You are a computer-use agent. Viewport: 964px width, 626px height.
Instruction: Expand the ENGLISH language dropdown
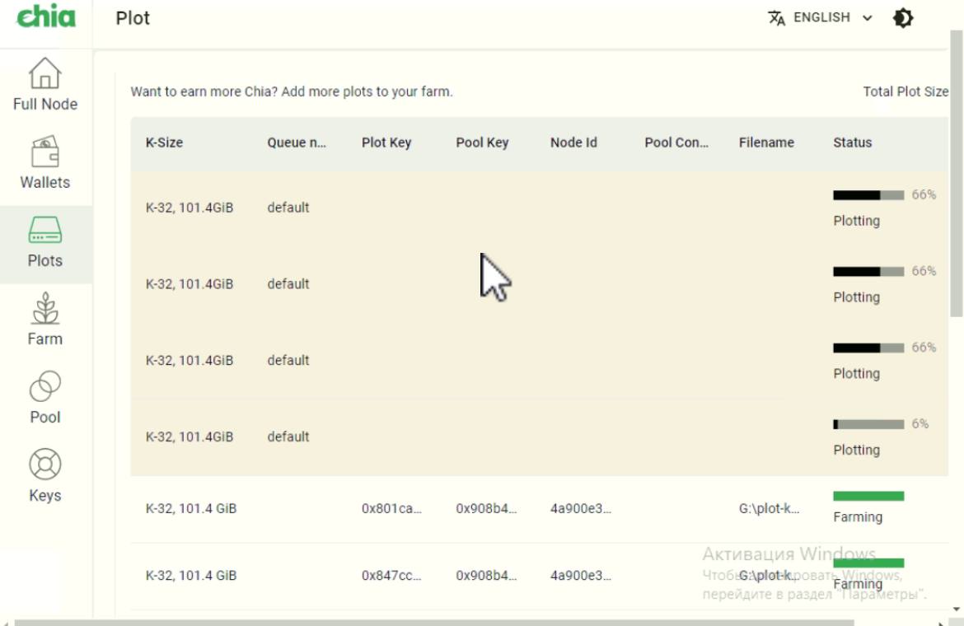pyautogui.click(x=832, y=18)
